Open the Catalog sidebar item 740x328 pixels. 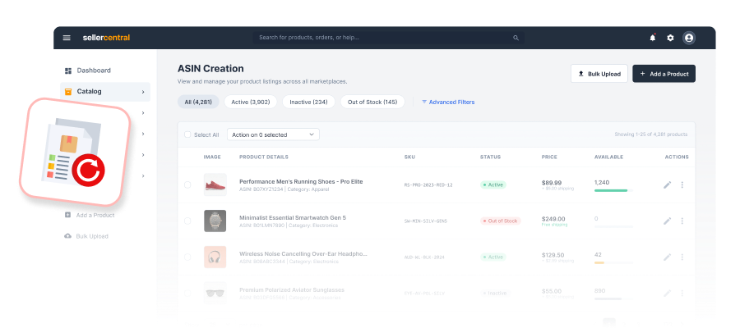point(105,92)
